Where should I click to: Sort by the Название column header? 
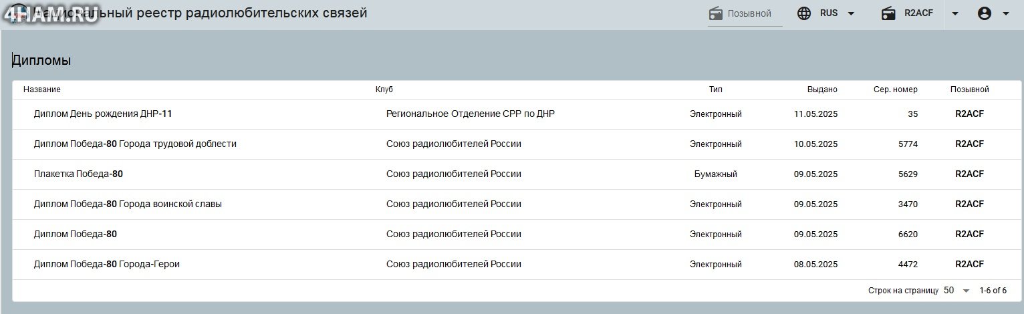pyautogui.click(x=42, y=90)
